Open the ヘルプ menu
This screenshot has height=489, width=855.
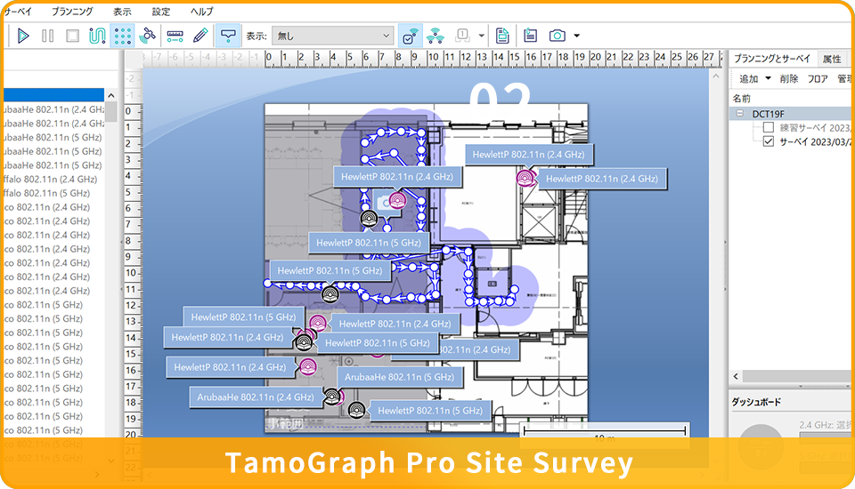pyautogui.click(x=202, y=12)
